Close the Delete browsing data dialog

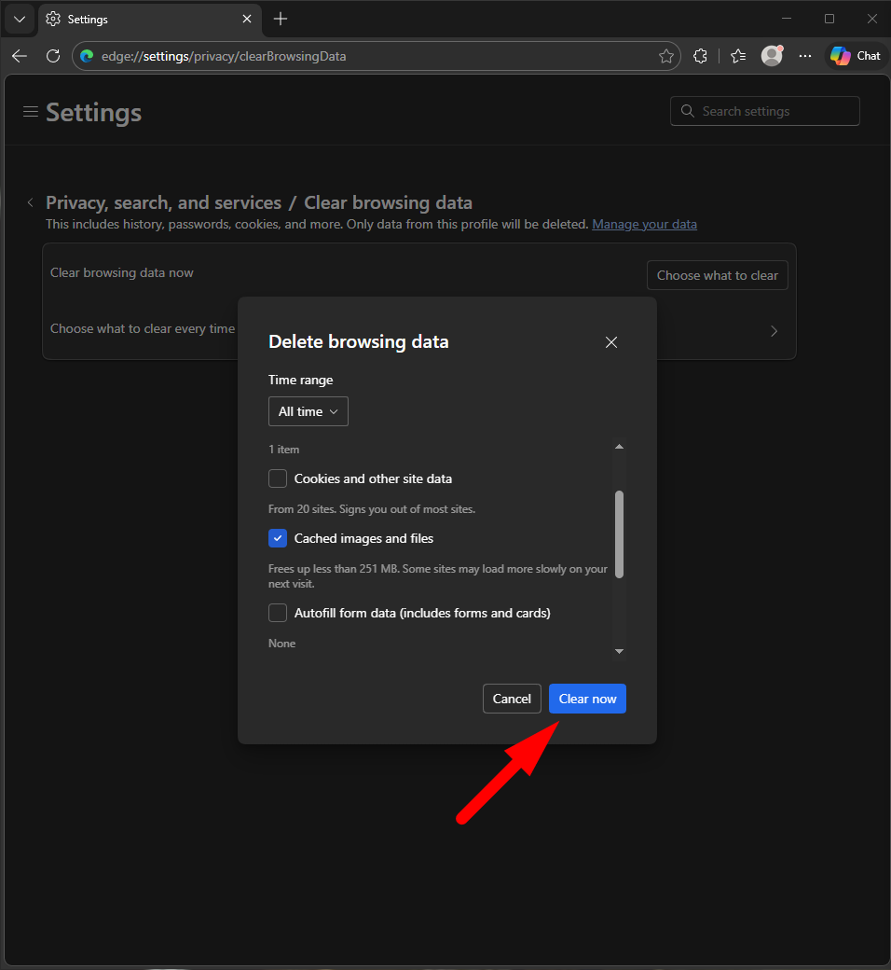pos(610,342)
